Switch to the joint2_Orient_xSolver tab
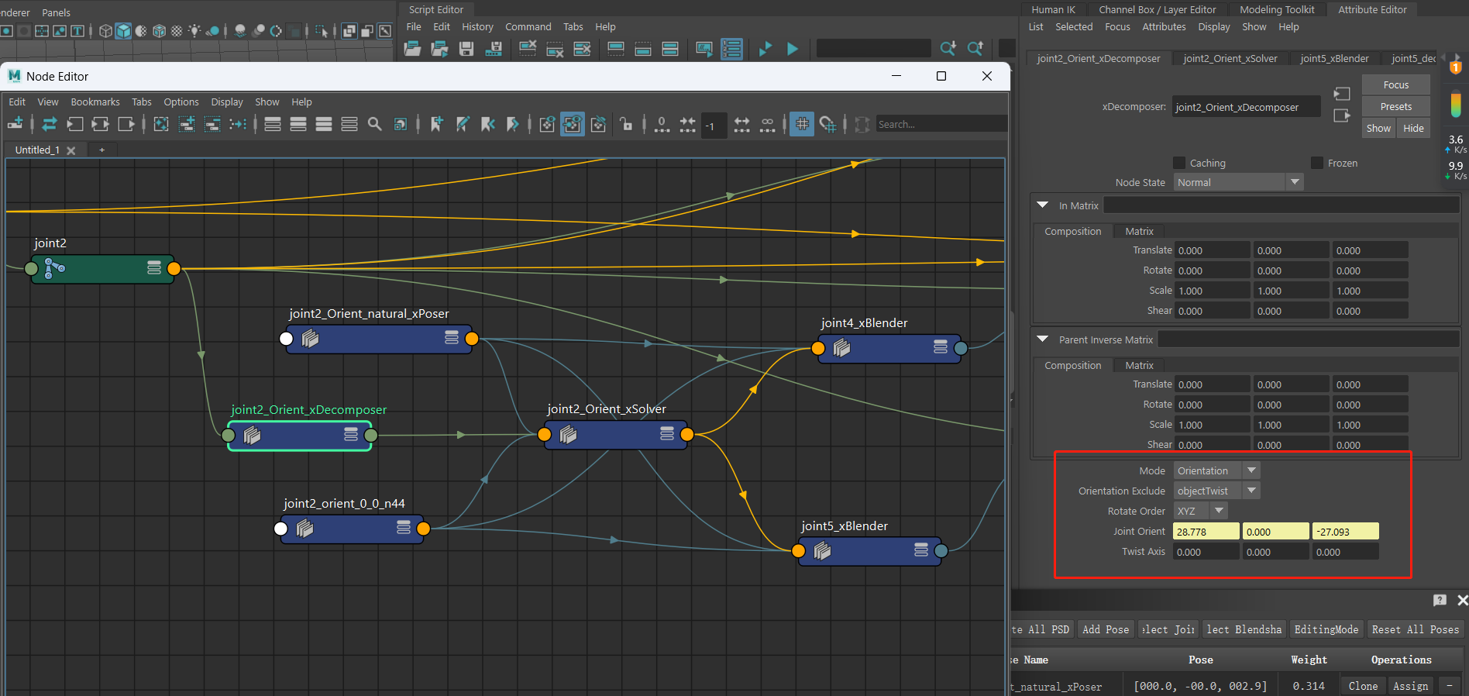 tap(1230, 59)
